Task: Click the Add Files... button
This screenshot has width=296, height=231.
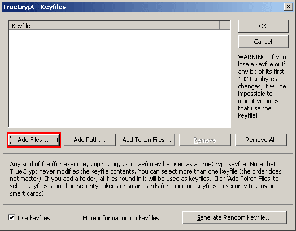Action: point(34,140)
